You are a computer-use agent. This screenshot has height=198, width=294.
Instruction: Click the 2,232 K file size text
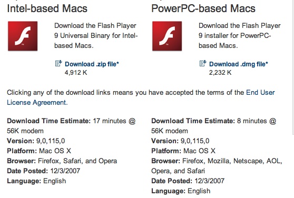tap(220, 73)
